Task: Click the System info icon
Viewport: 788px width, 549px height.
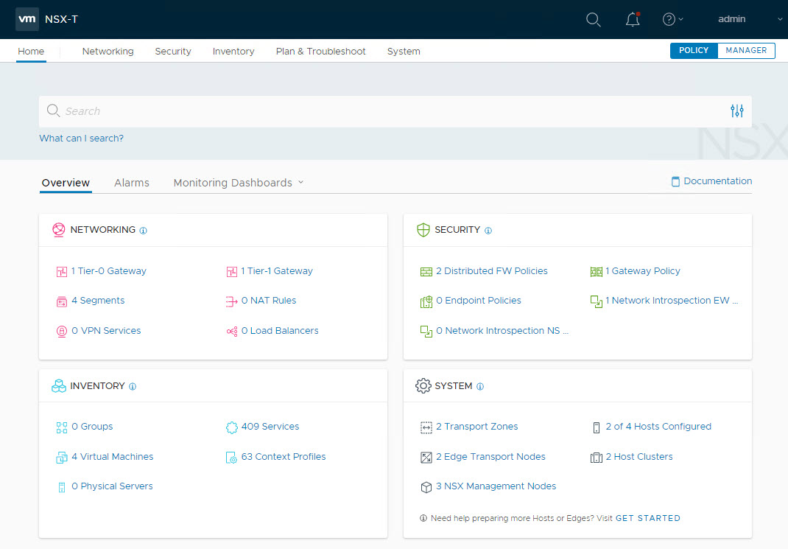Action: [480, 386]
